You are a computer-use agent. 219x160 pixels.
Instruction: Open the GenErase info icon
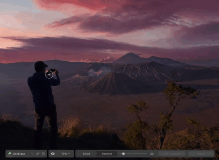[x=43, y=154]
